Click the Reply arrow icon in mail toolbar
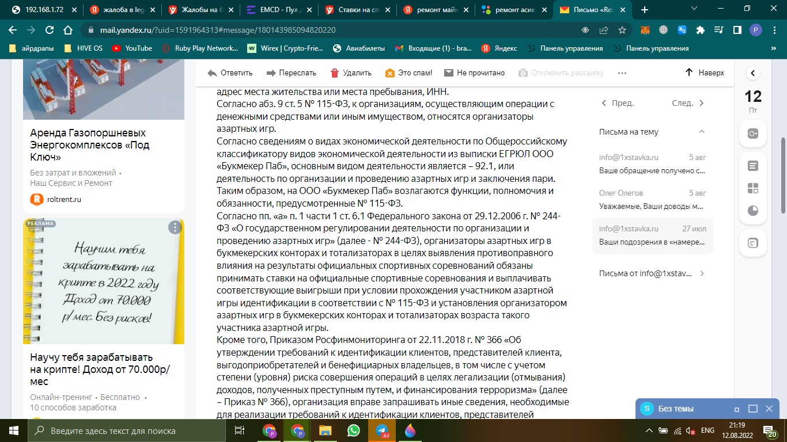Image resolution: width=787 pixels, height=442 pixels. pos(213,73)
